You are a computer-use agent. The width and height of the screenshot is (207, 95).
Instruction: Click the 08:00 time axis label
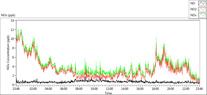(x=79, y=89)
